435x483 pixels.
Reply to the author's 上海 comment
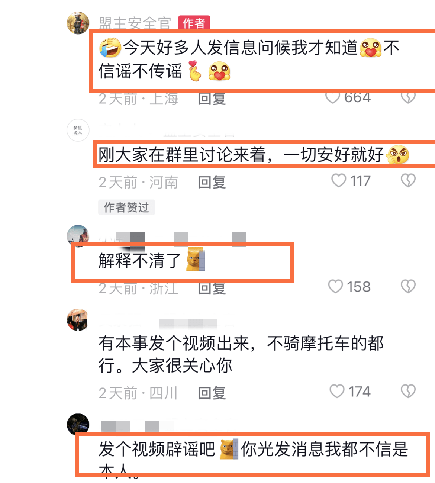pyautogui.click(x=212, y=99)
